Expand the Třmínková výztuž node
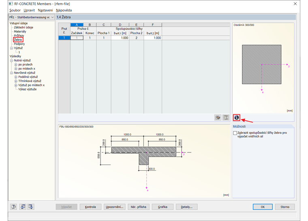Screen dimensions: 308x221 pos(16,81)
